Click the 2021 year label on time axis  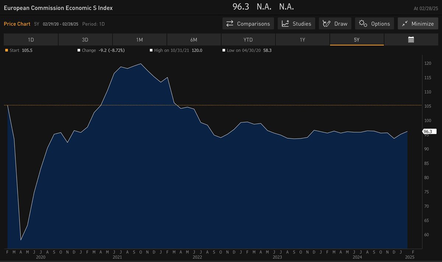(117, 257)
